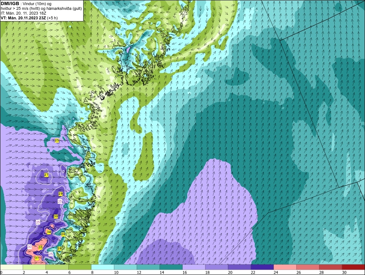Click the legend tick label 0

click(1, 272)
